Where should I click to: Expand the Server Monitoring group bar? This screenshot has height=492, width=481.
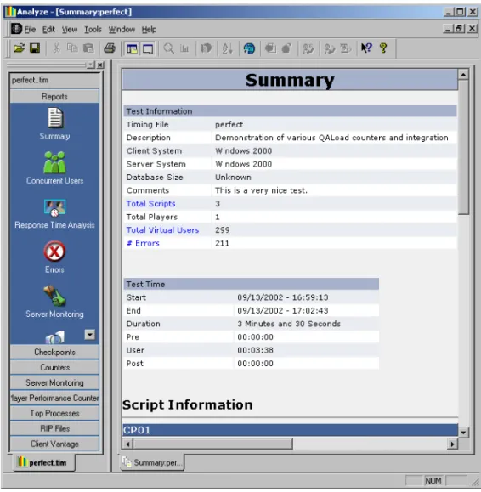54,382
